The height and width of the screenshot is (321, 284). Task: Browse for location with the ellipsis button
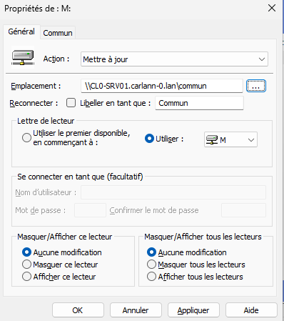(x=256, y=86)
